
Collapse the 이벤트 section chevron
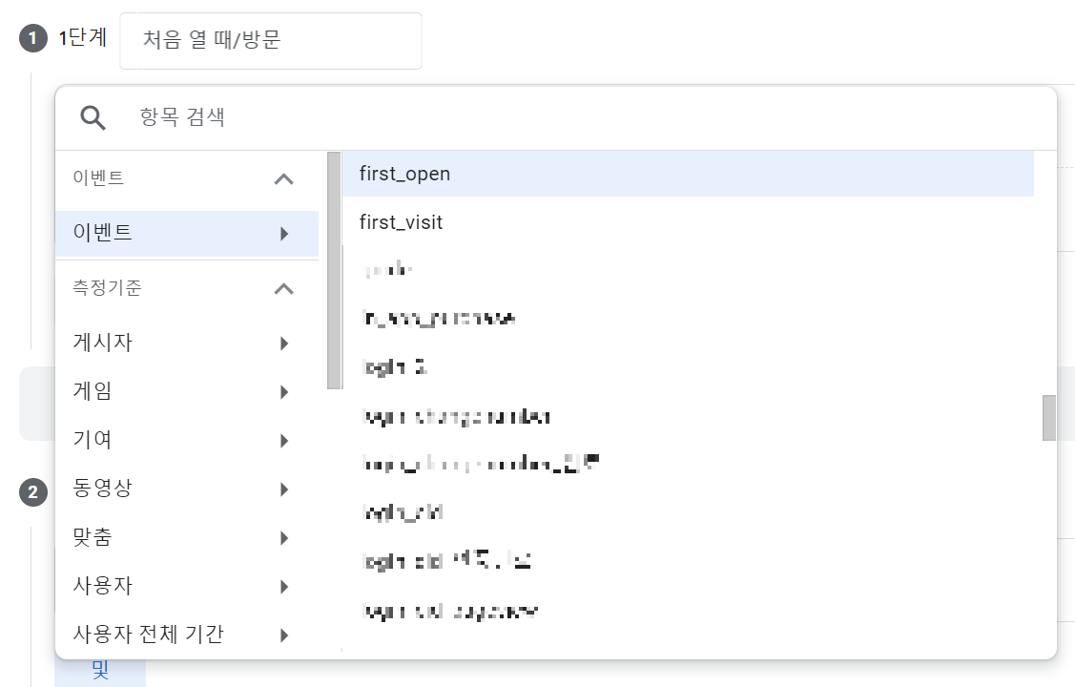pos(283,178)
